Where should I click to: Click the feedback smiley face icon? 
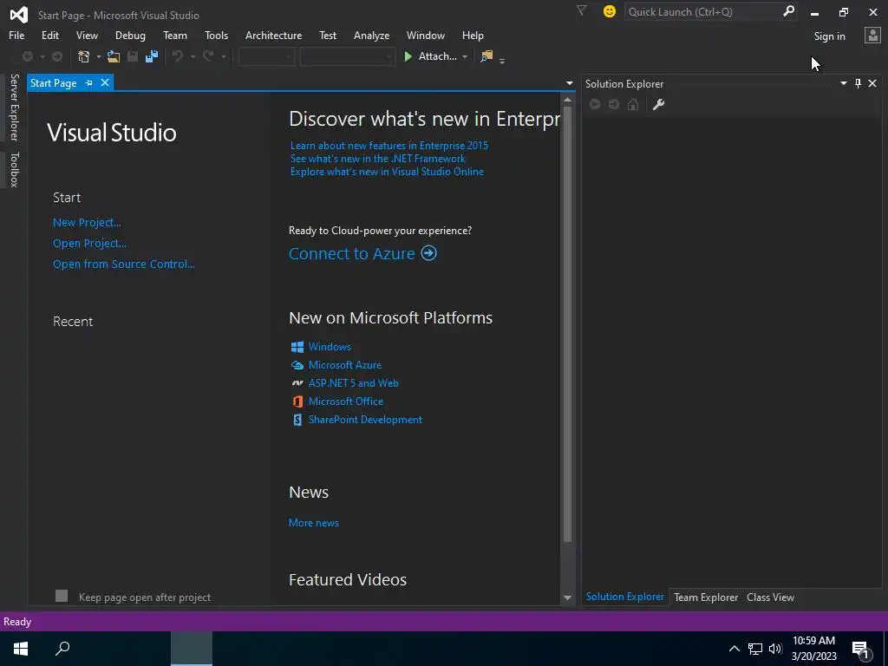(610, 11)
